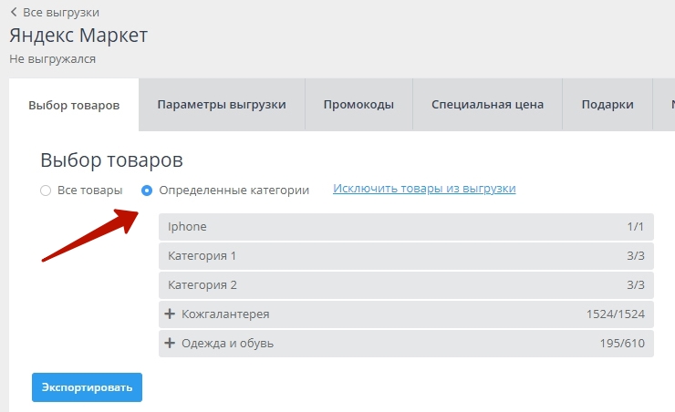Return to Все выгрузки list

pos(60,13)
